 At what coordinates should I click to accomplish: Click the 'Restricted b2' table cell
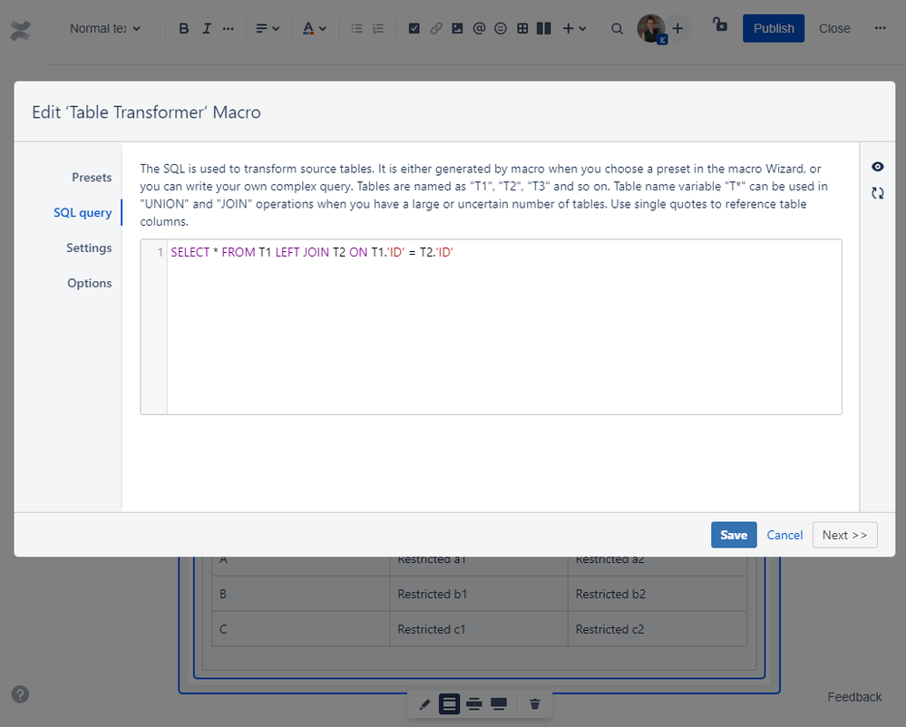657,594
